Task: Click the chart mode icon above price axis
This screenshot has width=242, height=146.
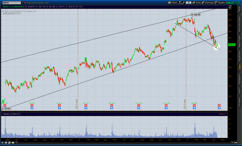Action: [x=230, y=7]
